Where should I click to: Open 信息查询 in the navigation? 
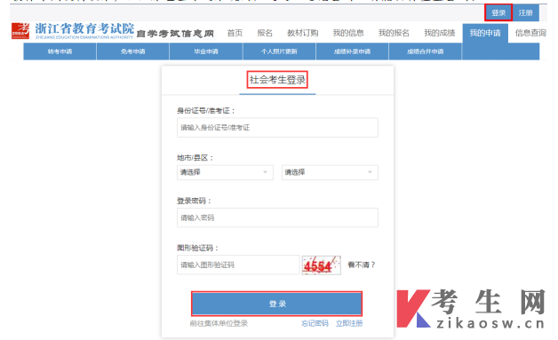tap(530, 33)
